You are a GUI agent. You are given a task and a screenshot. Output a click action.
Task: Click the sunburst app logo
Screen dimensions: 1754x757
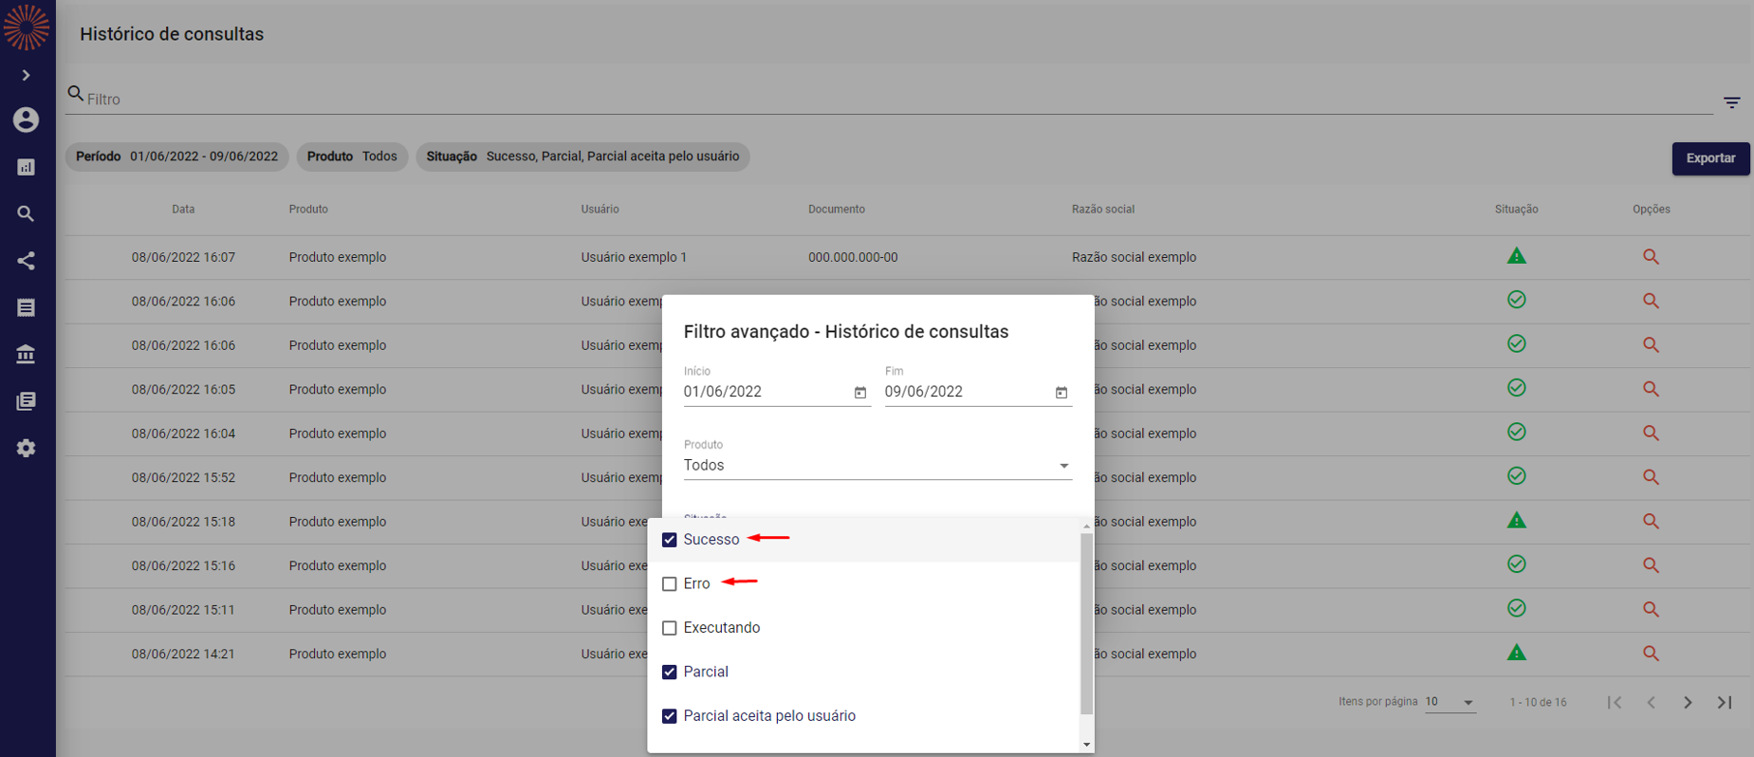pos(26,27)
